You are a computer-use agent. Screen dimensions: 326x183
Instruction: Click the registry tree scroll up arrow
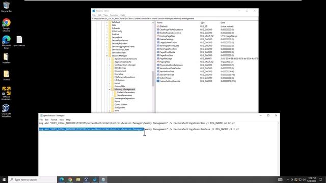(153, 22)
